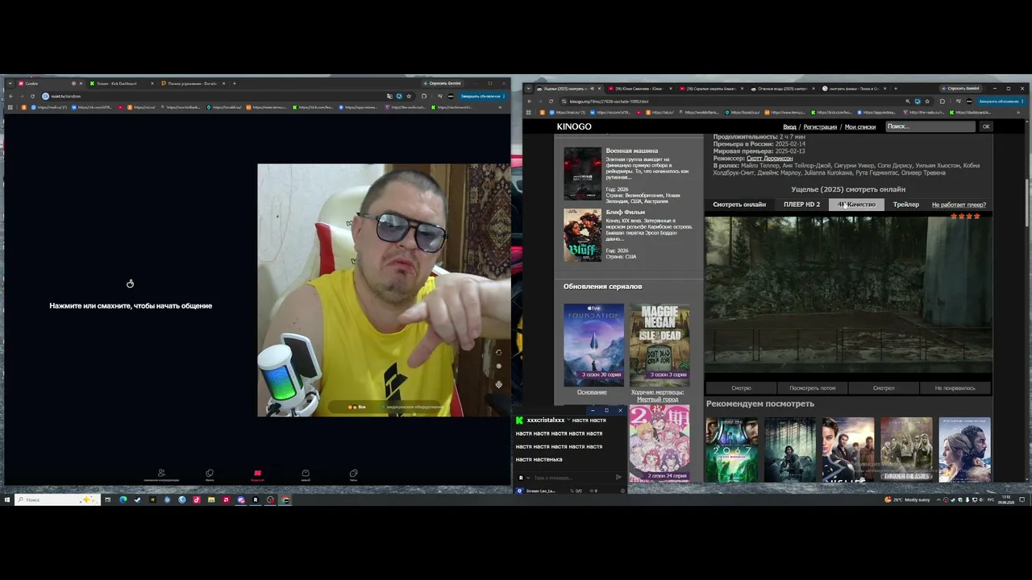
Task: Open the fifth bottom toolbar icon in video chat
Action: click(x=353, y=474)
